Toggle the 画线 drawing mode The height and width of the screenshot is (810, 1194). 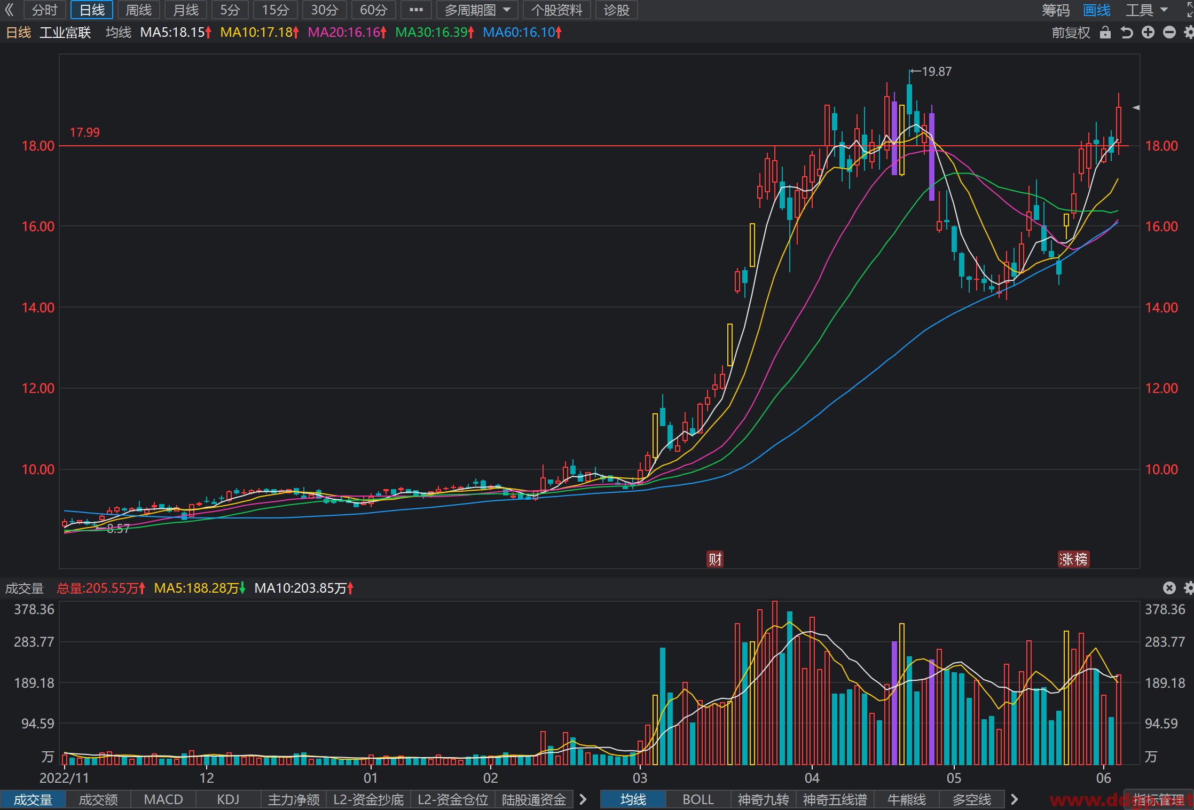1097,10
